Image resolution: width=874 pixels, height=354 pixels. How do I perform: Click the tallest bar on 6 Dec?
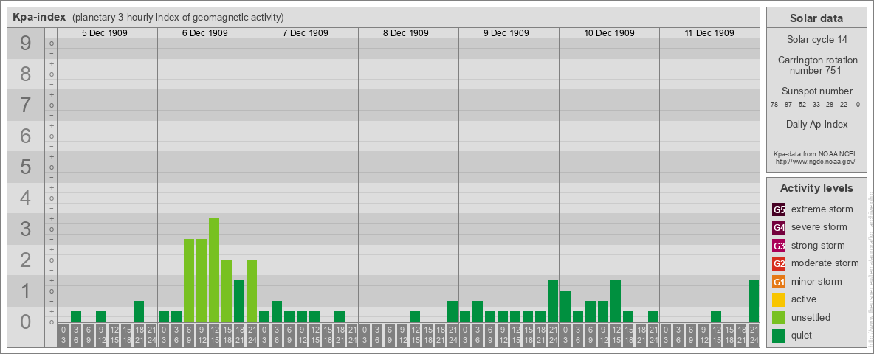point(214,270)
